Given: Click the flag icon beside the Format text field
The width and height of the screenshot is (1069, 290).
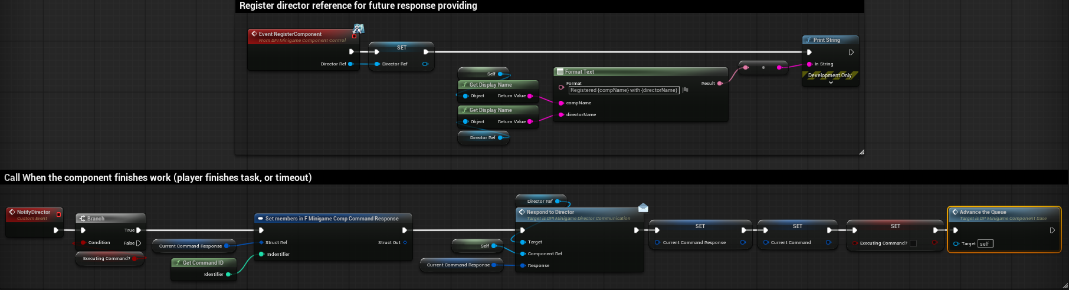Looking at the screenshot, I should pos(686,90).
